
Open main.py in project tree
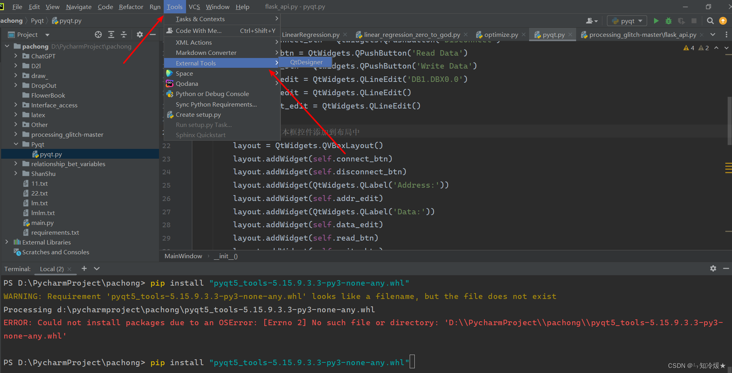(42, 223)
